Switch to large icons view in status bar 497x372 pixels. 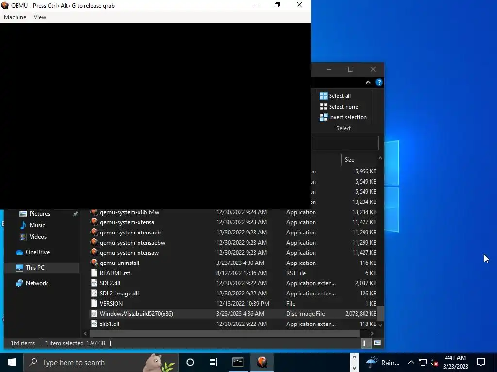coord(377,343)
